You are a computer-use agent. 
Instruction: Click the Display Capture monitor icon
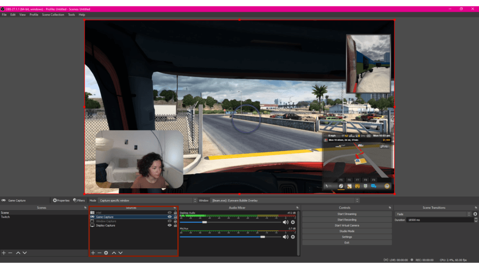92,226
